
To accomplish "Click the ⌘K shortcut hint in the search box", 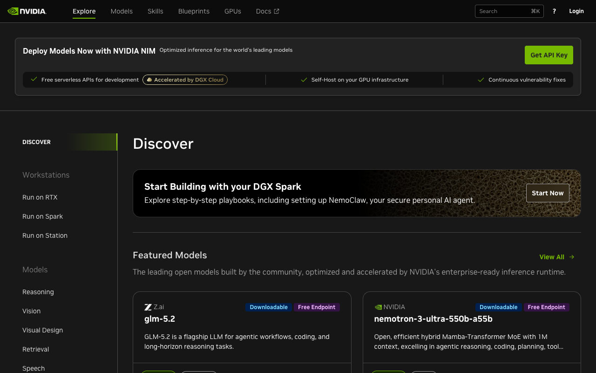I will 535,11.
